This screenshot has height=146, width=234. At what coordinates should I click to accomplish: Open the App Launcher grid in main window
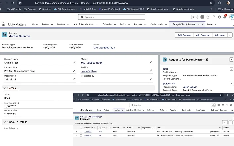tap(3, 24)
